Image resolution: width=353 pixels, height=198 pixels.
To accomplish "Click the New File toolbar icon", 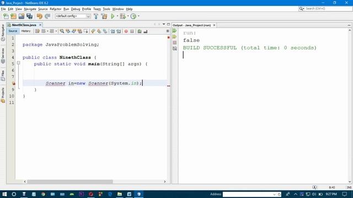I will tap(6, 16).
